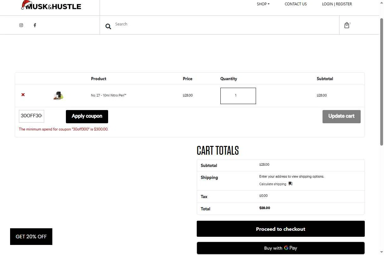Click the quantity field for Nitro Pen
Image resolution: width=384 pixels, height=255 pixels.
238,96
